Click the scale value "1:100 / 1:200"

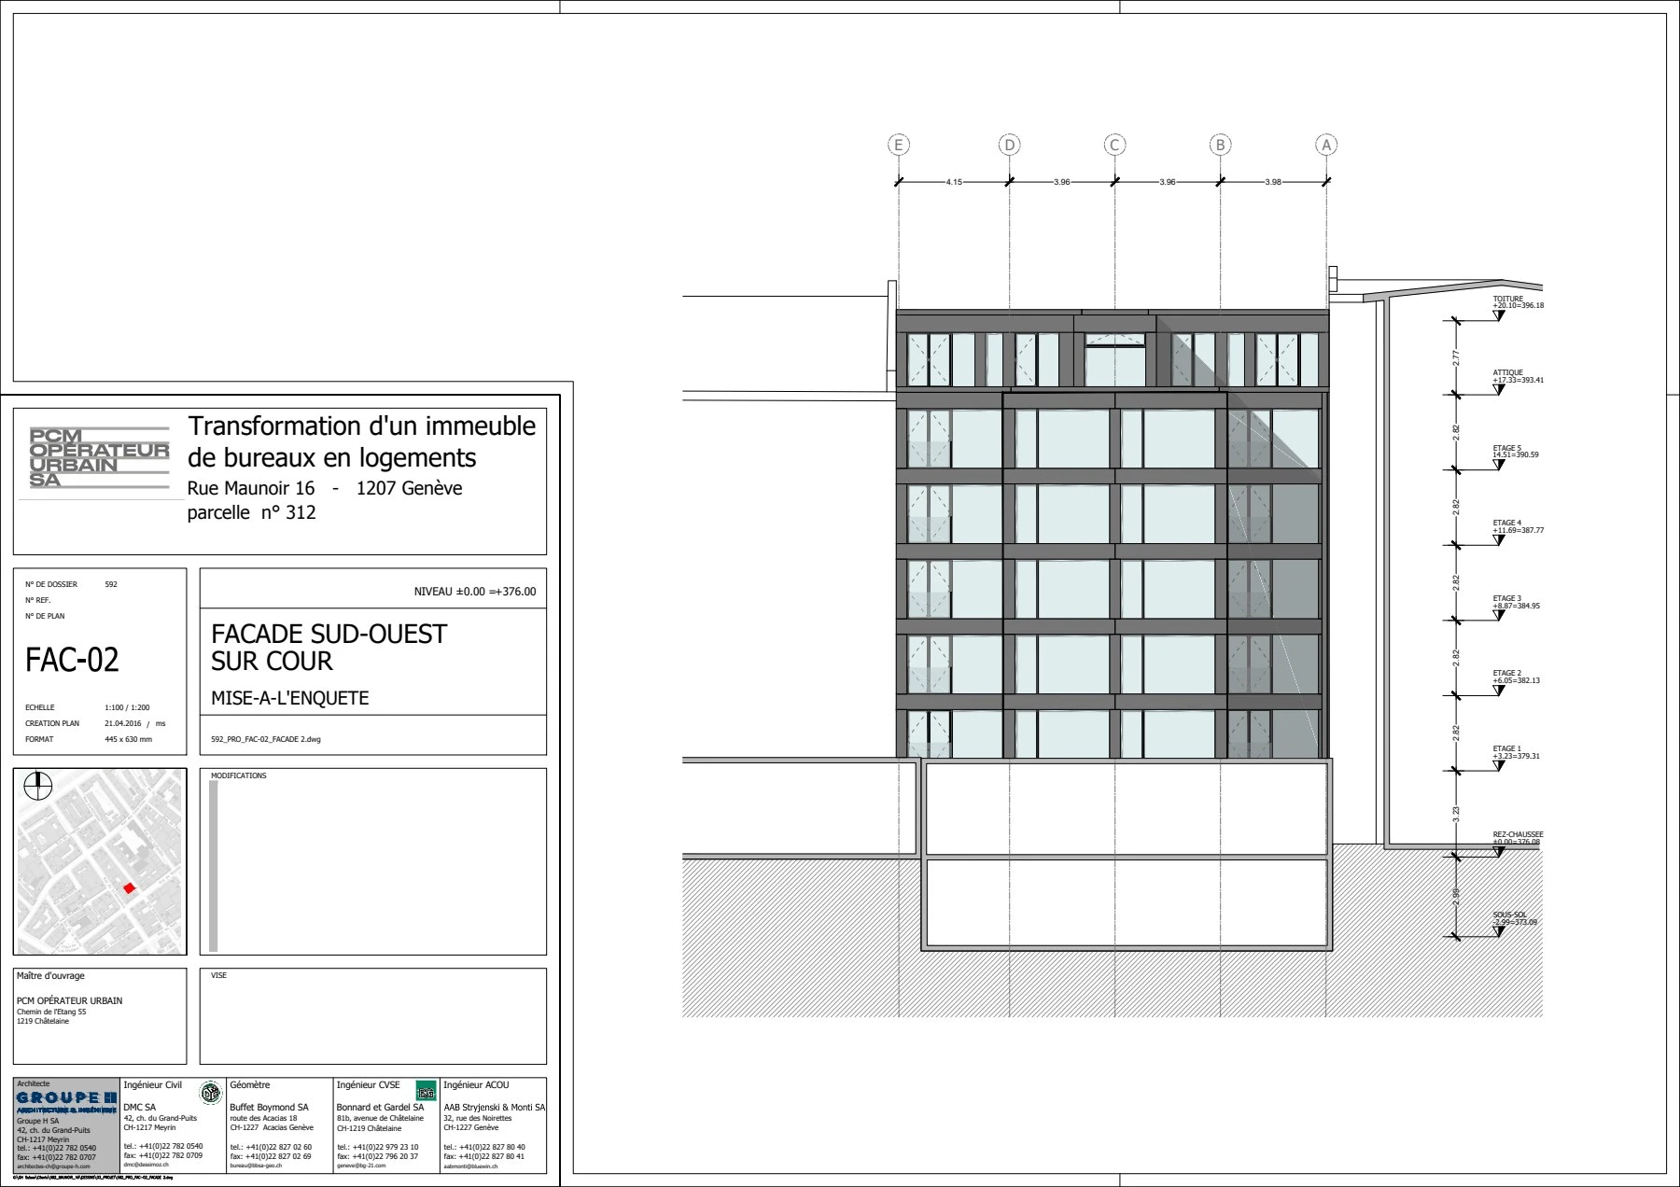coord(127,707)
